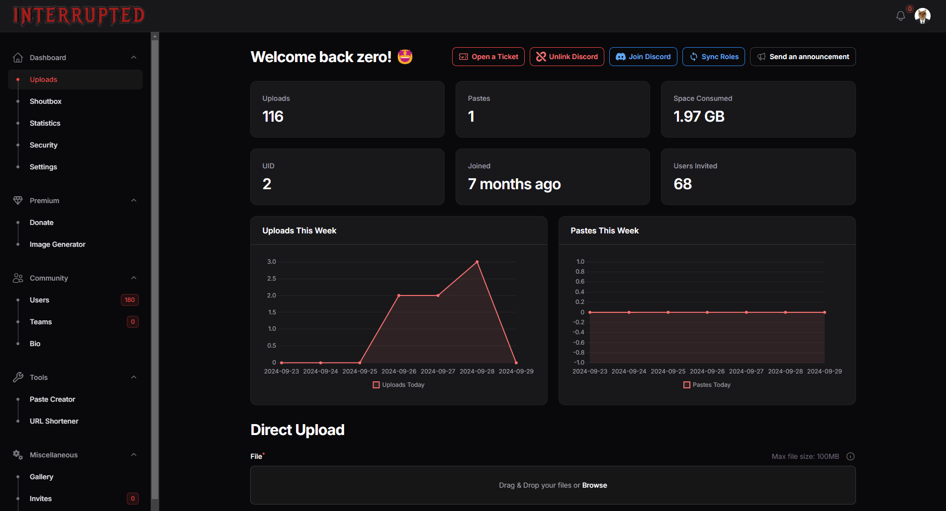Click the Dashboard home icon
The width and height of the screenshot is (946, 511).
pyautogui.click(x=18, y=58)
